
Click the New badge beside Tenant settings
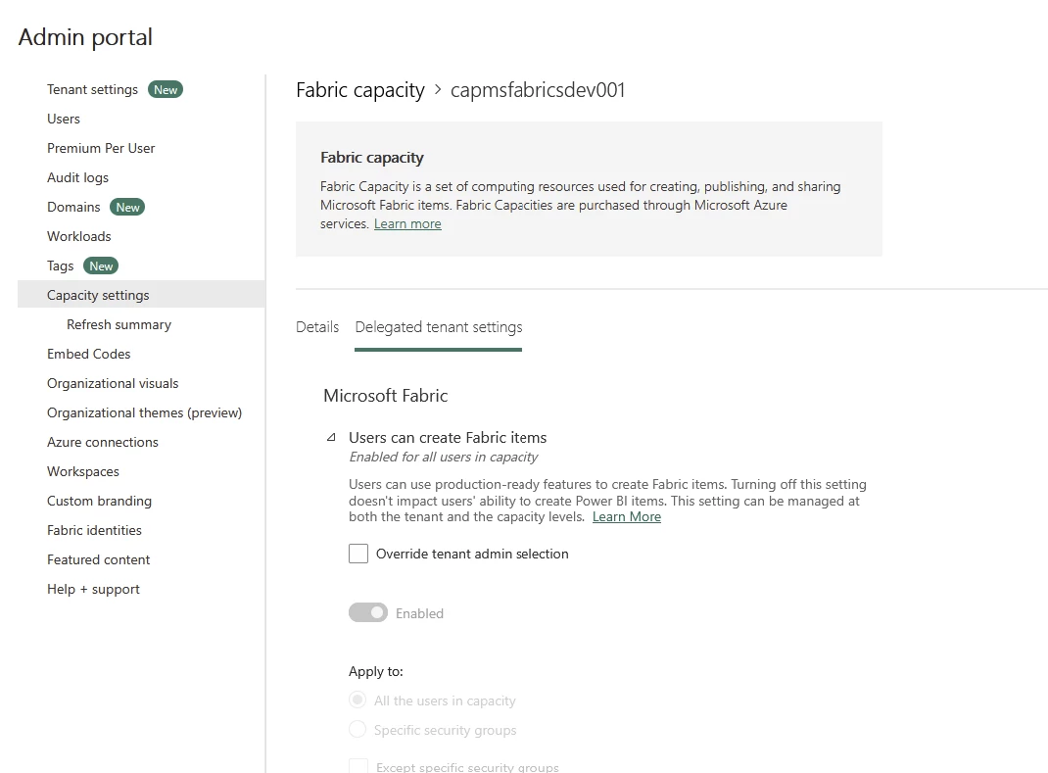(166, 89)
